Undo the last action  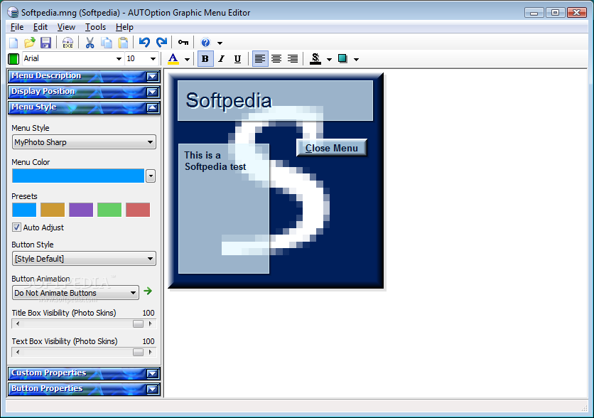click(144, 43)
